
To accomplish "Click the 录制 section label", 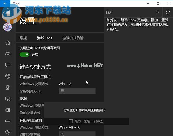I will 23,99.
